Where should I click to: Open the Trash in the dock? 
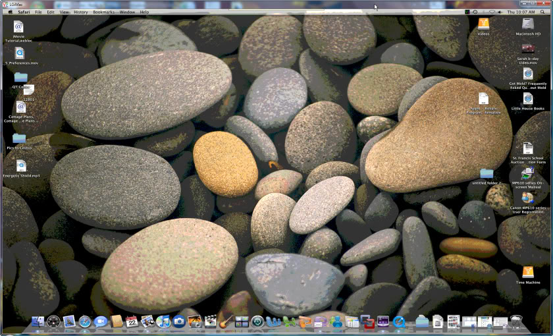[x=516, y=322]
